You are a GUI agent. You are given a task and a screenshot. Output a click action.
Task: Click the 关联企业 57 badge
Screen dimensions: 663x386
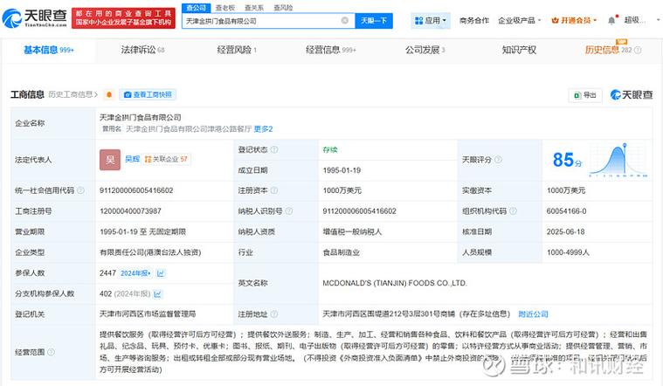point(166,159)
